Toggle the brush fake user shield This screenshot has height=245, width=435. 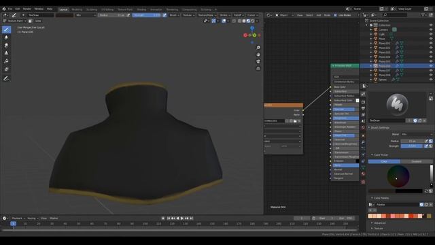(x=415, y=120)
